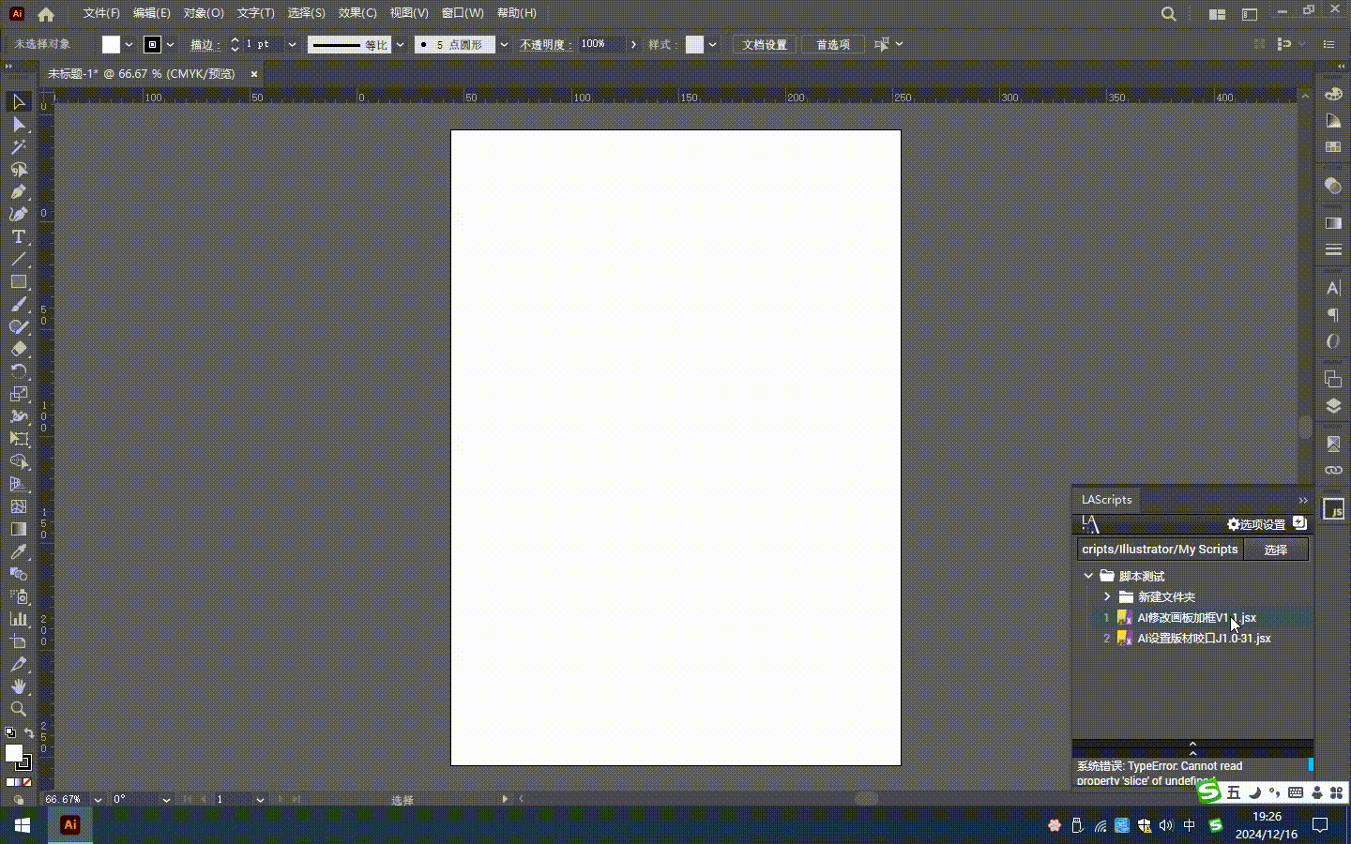Open the artboard number dropdown

260,800
